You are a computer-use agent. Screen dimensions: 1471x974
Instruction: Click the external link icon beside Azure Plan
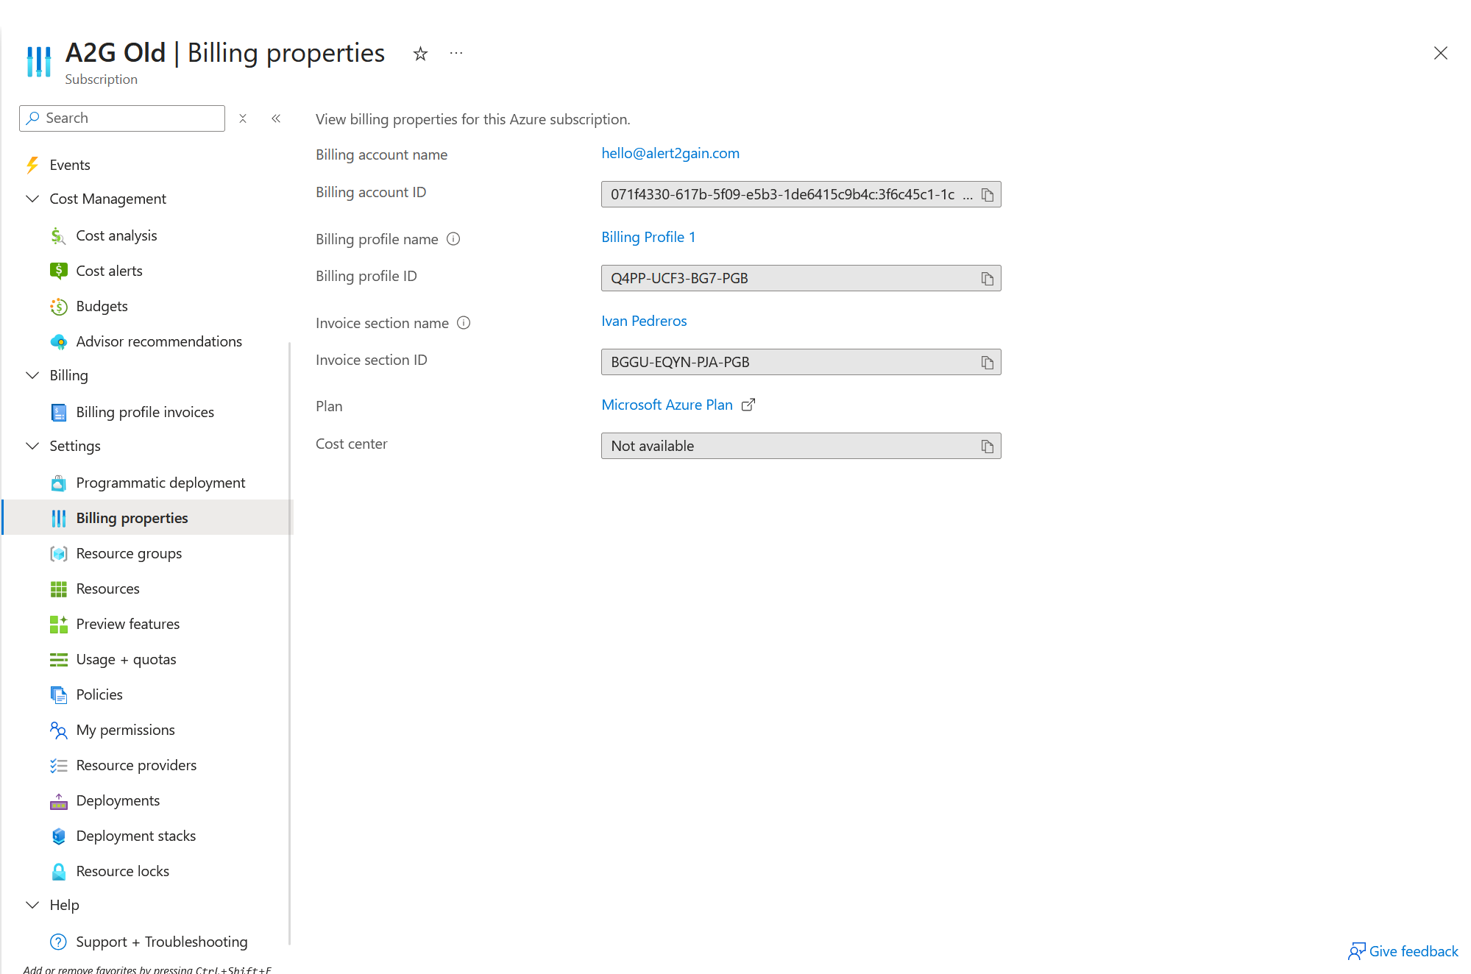tap(748, 405)
